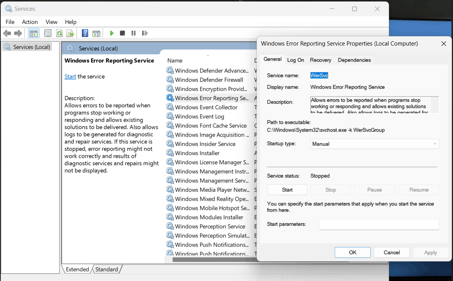Click the Refresh toolbar icon

(x=59, y=33)
